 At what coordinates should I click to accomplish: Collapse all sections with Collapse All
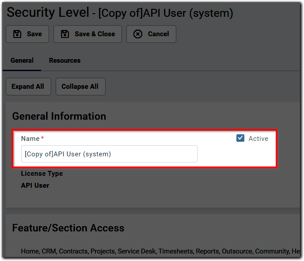[80, 87]
